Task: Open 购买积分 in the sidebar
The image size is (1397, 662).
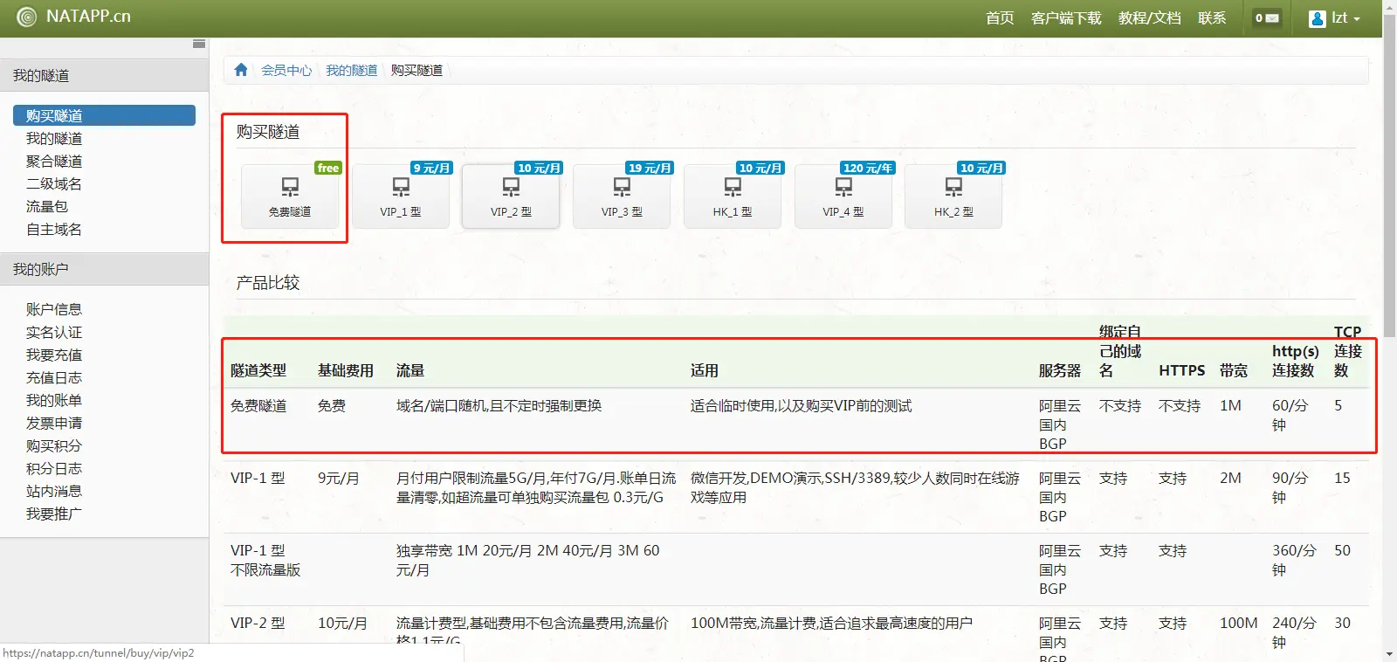Action: click(x=54, y=445)
